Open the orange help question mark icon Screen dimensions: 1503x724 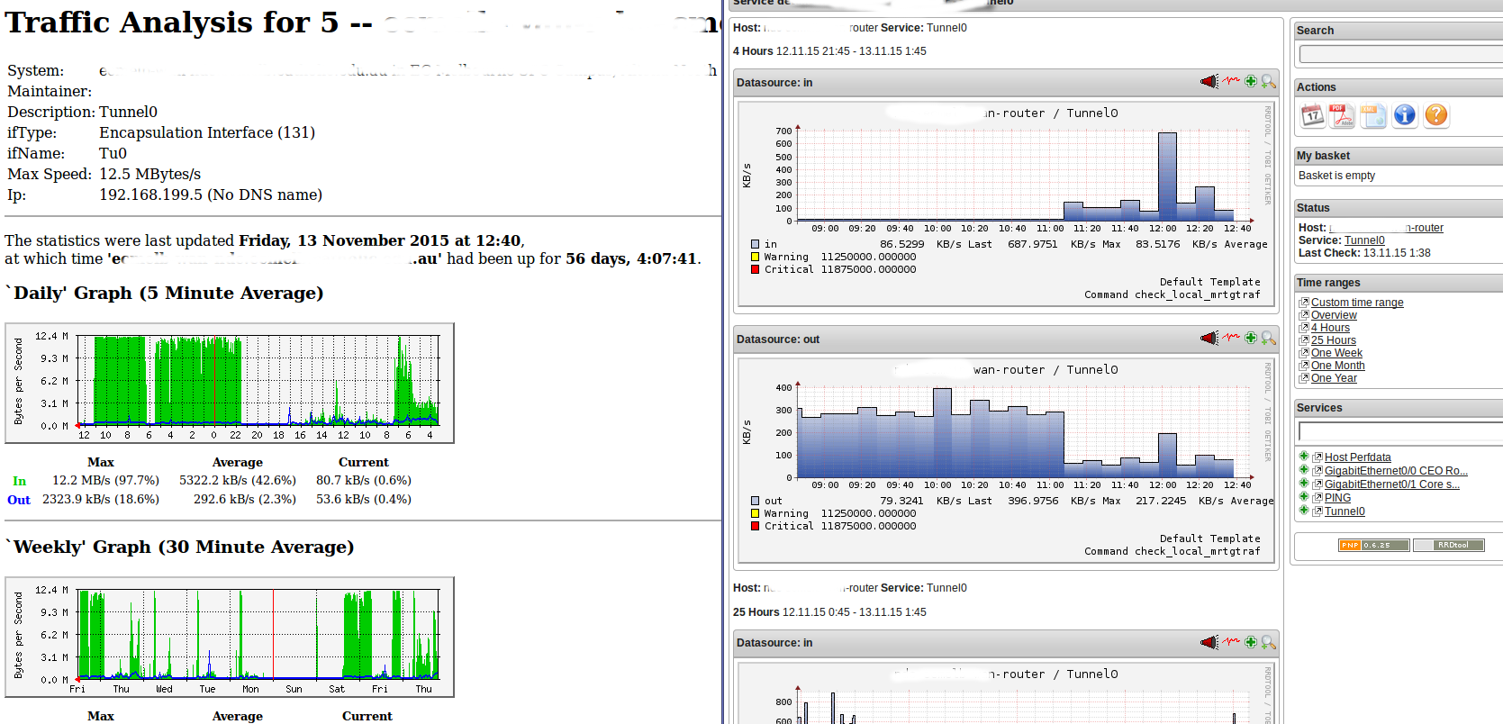[1436, 115]
